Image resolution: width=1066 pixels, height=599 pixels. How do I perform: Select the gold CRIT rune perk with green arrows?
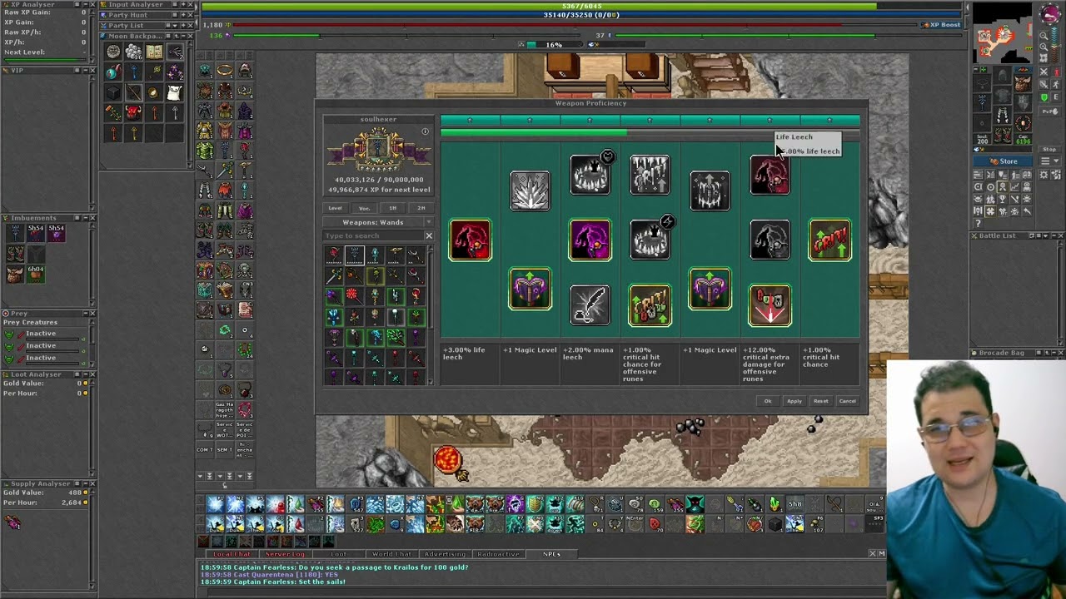(650, 304)
